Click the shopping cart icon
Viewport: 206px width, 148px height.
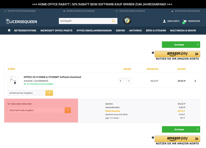tap(185, 21)
